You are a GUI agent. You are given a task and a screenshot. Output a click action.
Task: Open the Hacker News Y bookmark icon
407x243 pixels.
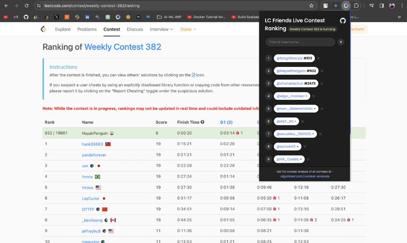pyautogui.click(x=67, y=17)
